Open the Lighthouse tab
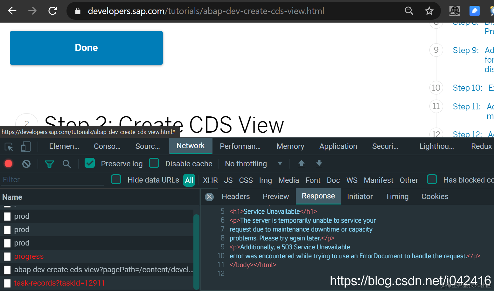Viewport: 494px width, 291px height. pyautogui.click(x=436, y=146)
